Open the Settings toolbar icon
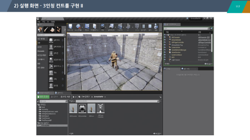Screen dimensions: 250x140 [103, 27]
